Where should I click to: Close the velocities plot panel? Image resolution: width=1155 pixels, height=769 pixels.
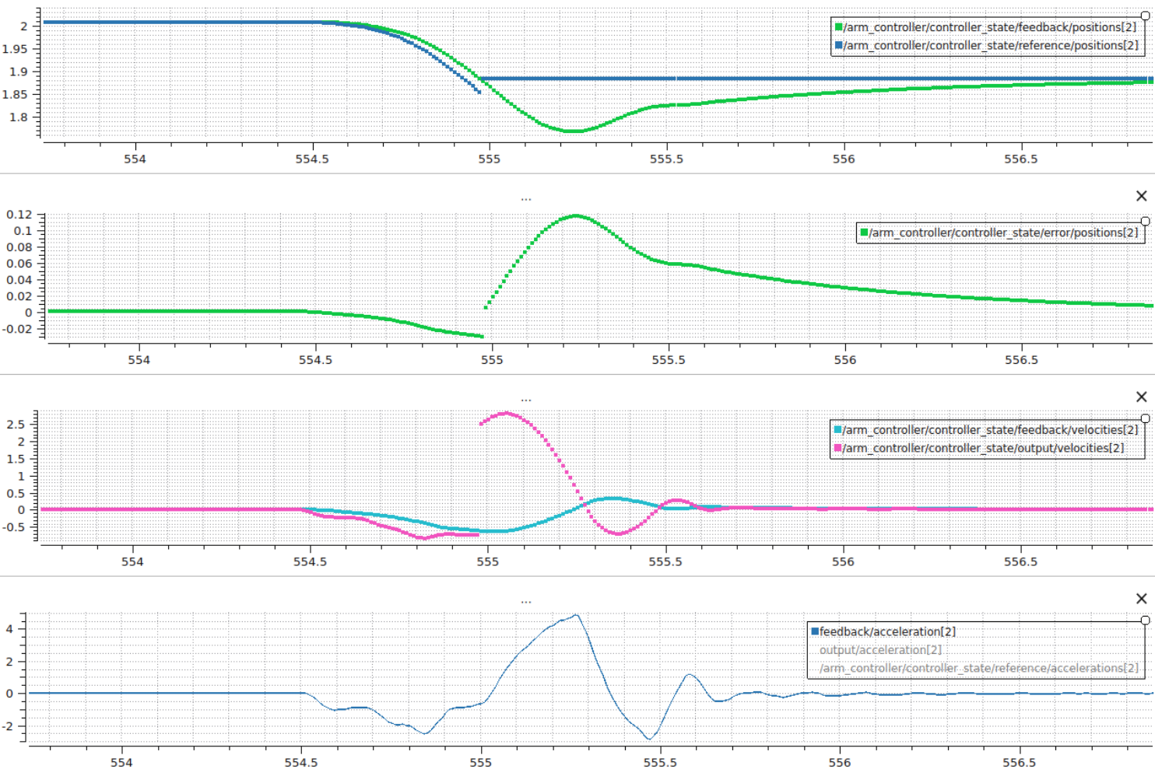[1141, 397]
